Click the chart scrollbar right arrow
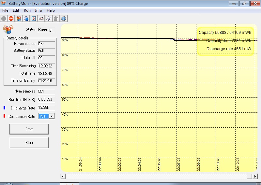This screenshot has height=185, width=261. click(255, 176)
